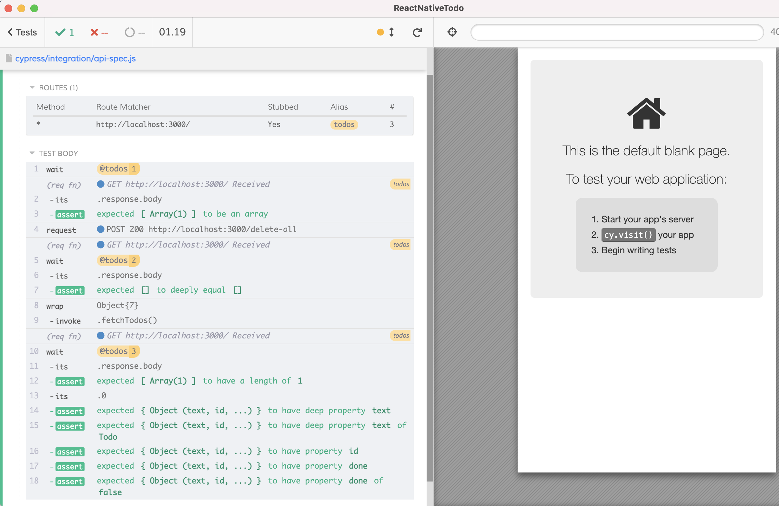
Task: Click assert badge on property id command
Action: coord(70,452)
